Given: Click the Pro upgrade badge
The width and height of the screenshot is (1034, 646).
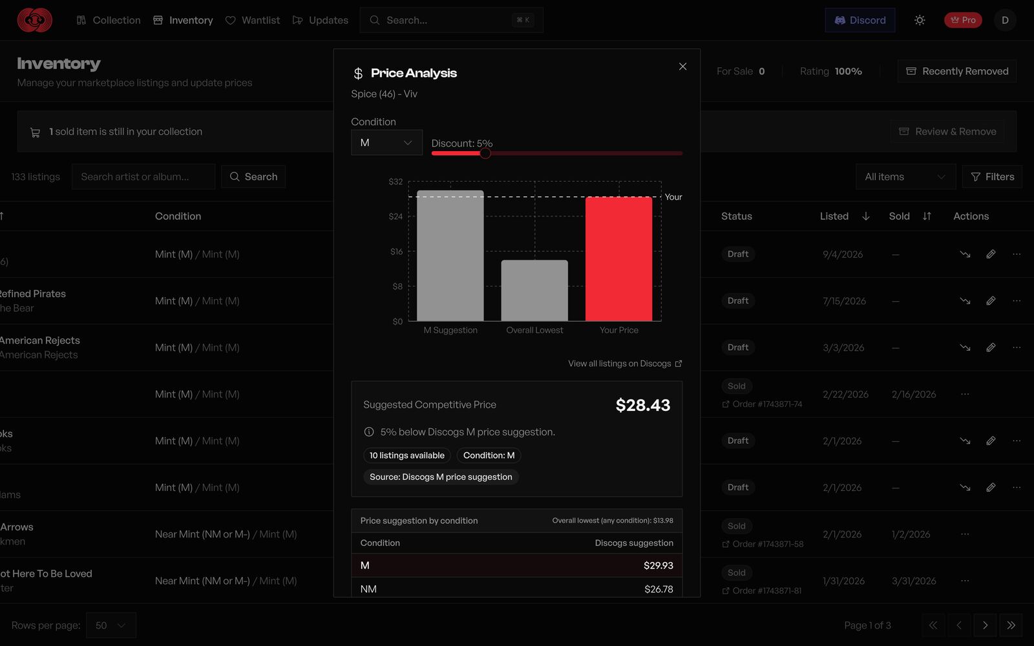Looking at the screenshot, I should pyautogui.click(x=963, y=20).
